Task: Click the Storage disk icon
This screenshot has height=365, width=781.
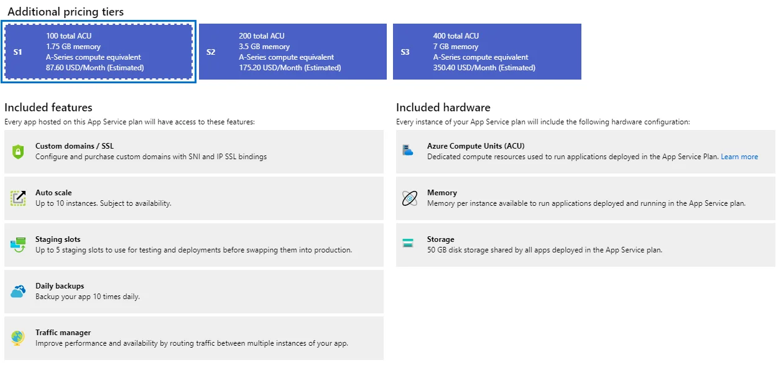Action: click(409, 244)
